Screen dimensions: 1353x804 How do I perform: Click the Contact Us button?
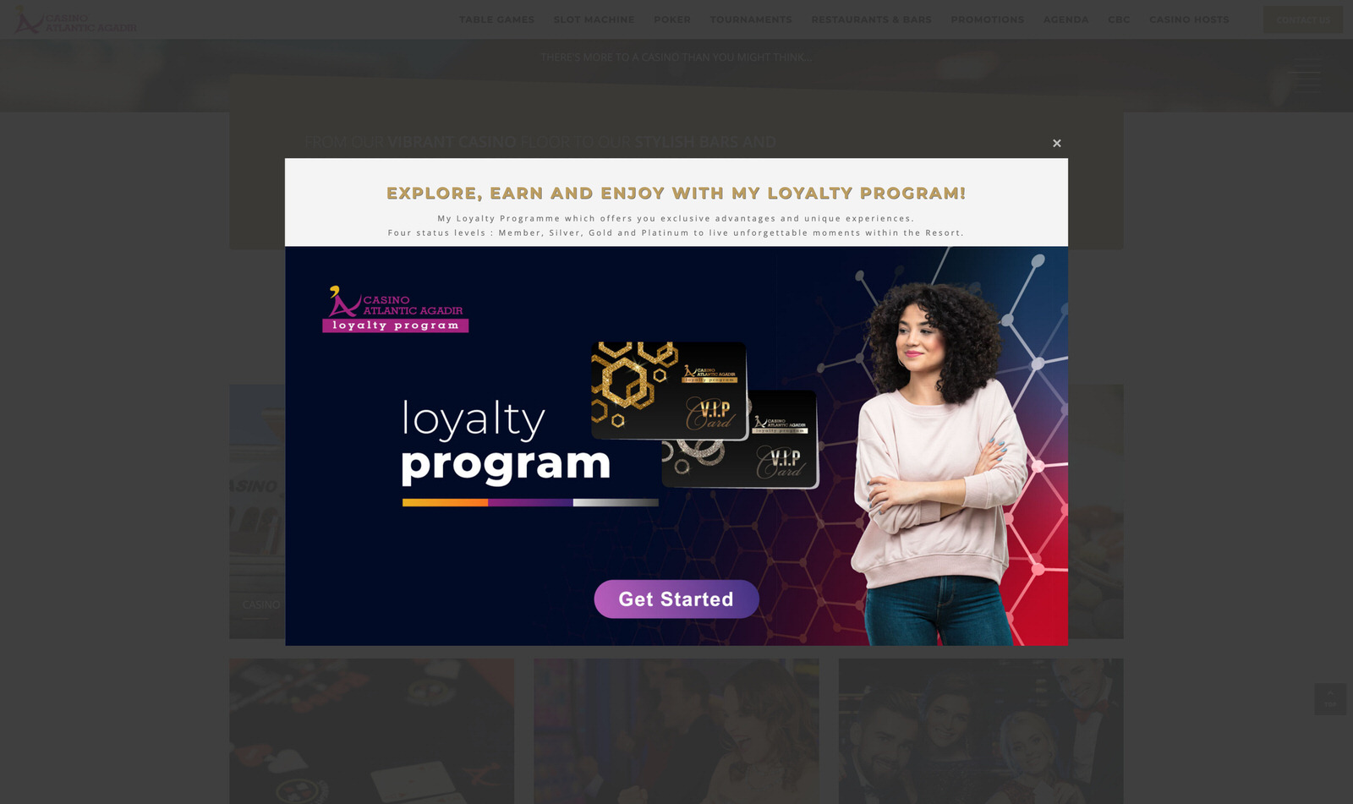tap(1303, 19)
